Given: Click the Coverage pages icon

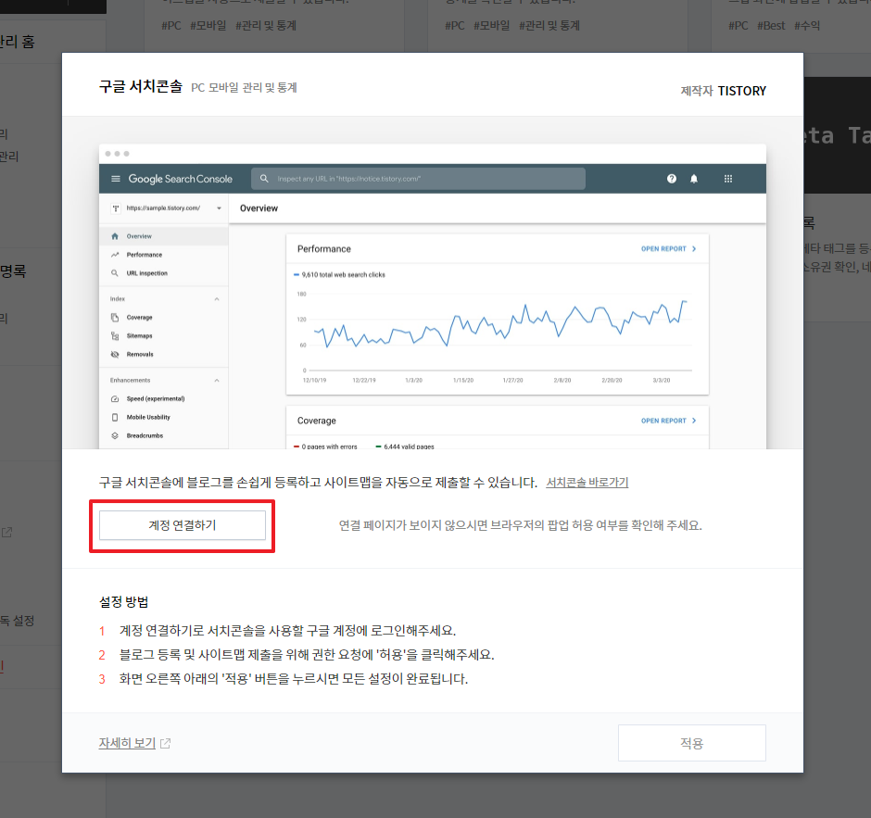Looking at the screenshot, I should tap(115, 318).
